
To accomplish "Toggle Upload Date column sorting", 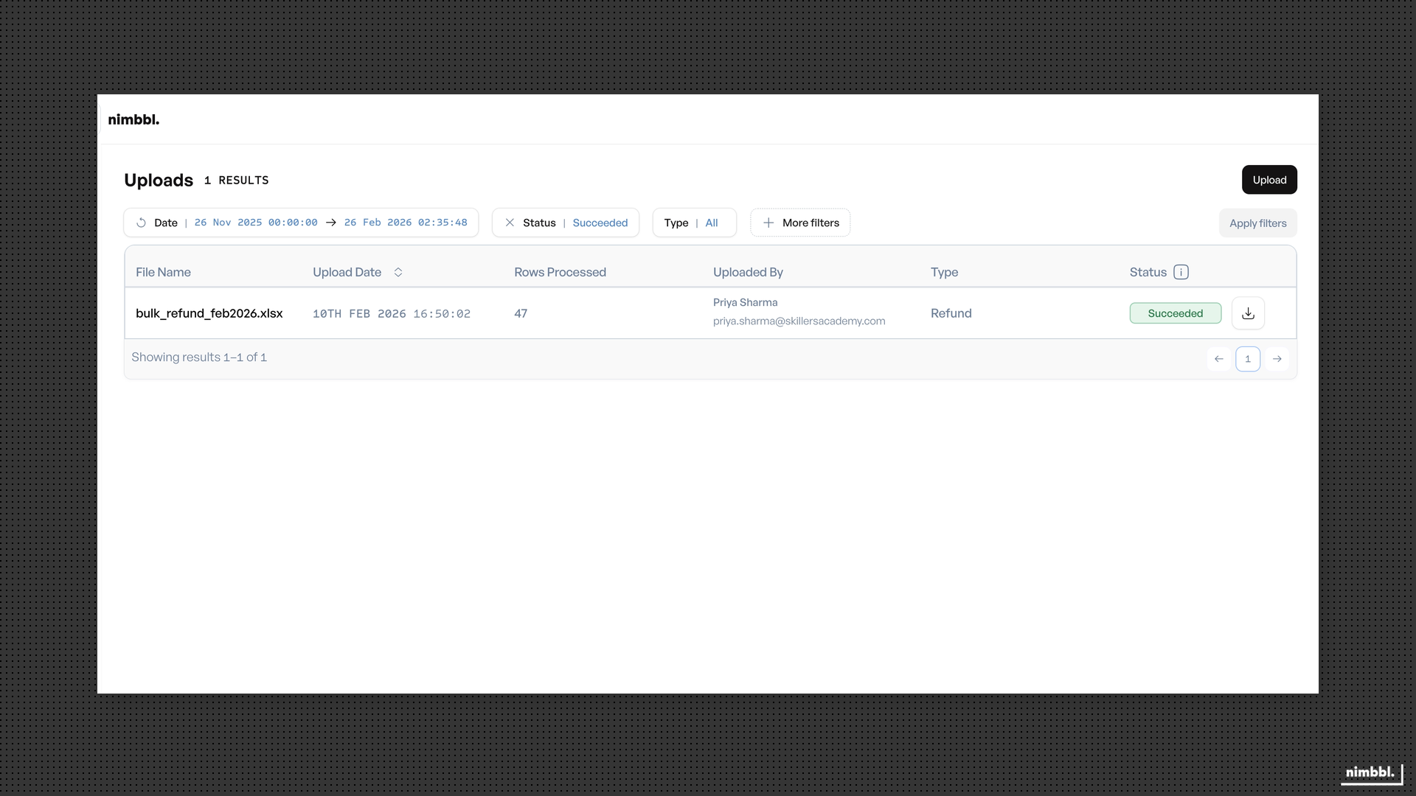I will [398, 272].
